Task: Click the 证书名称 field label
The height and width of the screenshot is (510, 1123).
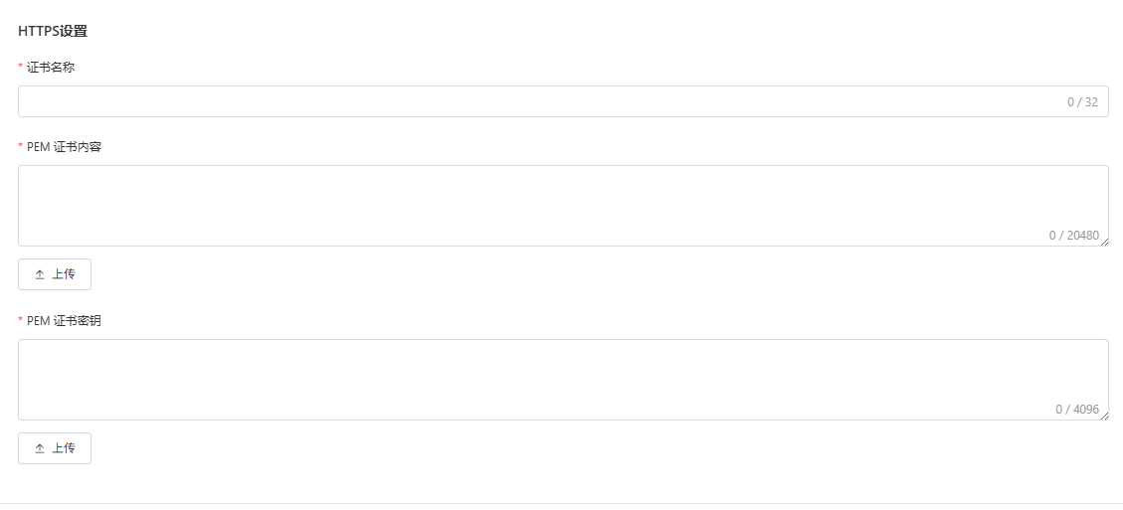Action: pos(51,68)
